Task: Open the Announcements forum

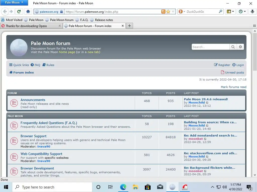Action: (x=33, y=100)
